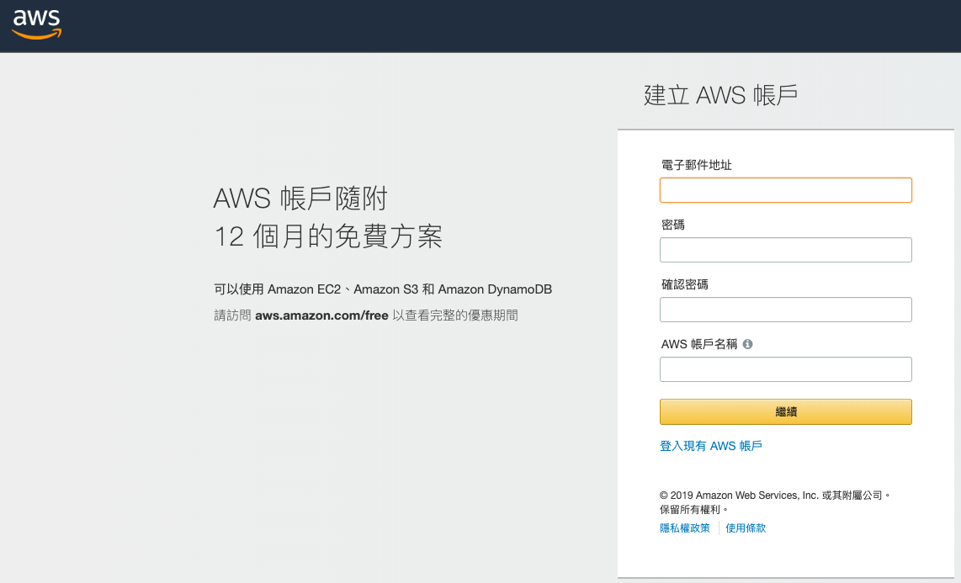961x583 pixels.
Task: Click the 確認密碼 label
Action: [x=685, y=284]
